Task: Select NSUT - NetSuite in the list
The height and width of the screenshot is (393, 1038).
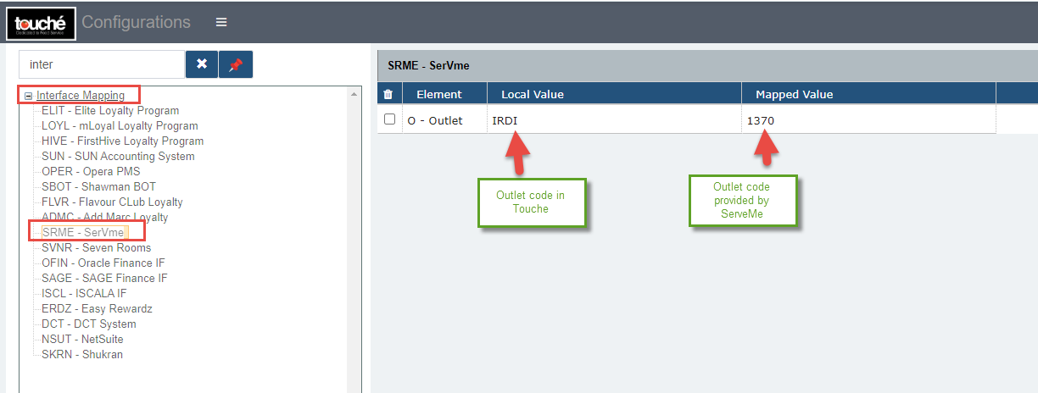Action: tap(82, 339)
